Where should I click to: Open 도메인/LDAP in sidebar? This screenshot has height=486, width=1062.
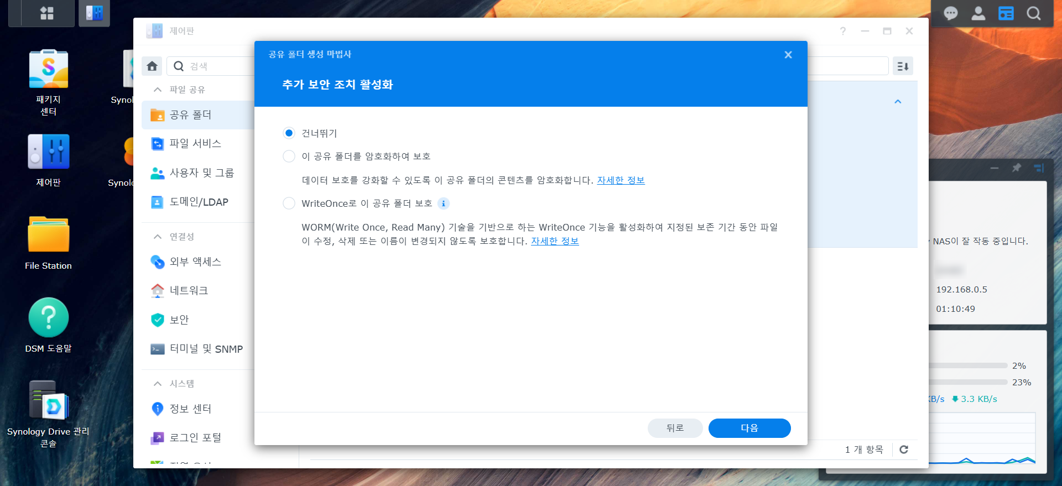pyautogui.click(x=198, y=202)
